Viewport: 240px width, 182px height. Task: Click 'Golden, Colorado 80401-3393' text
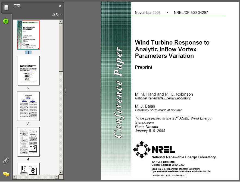(x=168, y=165)
